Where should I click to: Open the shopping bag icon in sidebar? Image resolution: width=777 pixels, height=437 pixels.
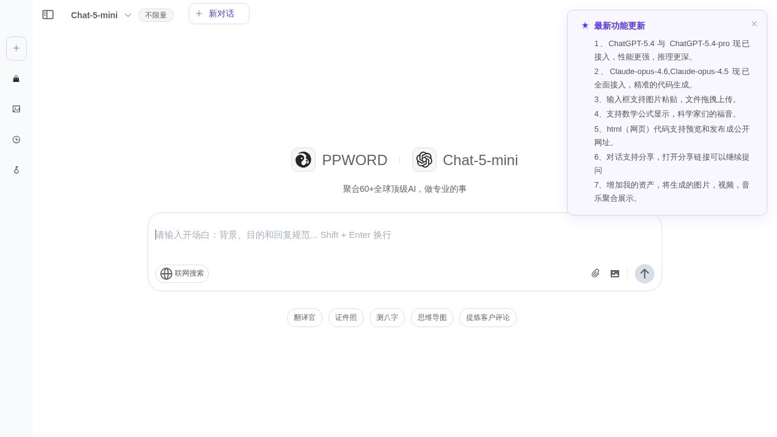click(16, 79)
